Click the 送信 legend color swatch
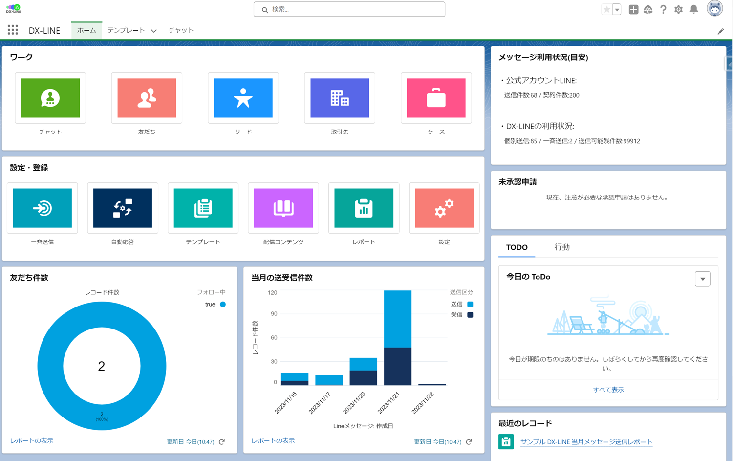733x461 pixels. (x=470, y=304)
